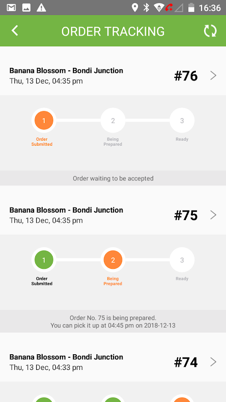Image resolution: width=226 pixels, height=402 pixels.
Task: Select orange step 2 circle of order #75
Action: [113, 260]
